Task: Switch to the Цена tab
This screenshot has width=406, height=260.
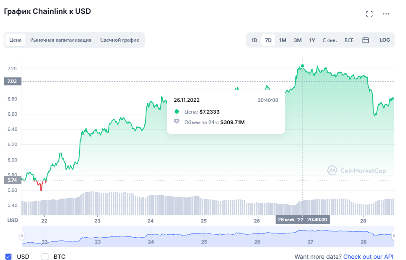Action: [15, 40]
